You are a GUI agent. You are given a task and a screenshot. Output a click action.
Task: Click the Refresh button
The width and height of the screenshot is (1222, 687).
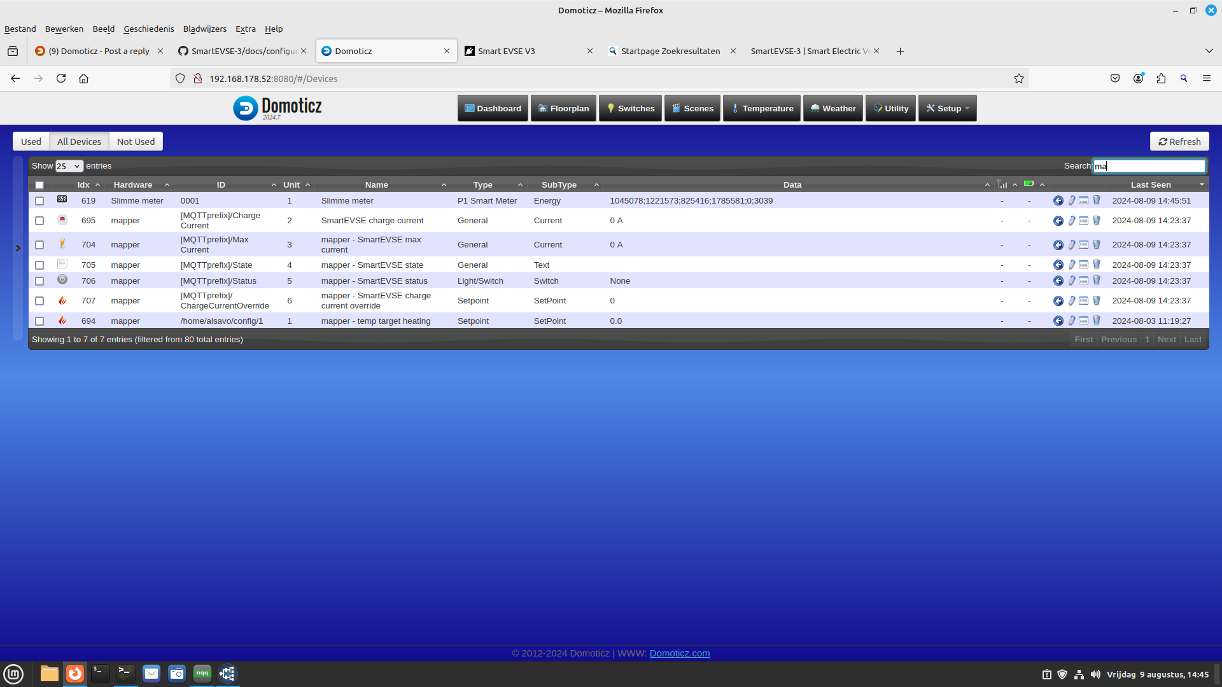click(1177, 141)
